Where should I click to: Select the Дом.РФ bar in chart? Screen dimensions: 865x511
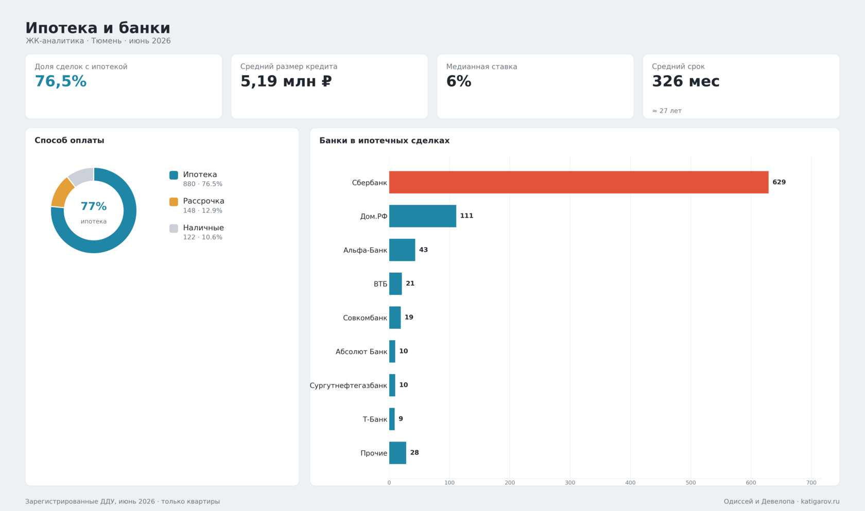tap(423, 216)
